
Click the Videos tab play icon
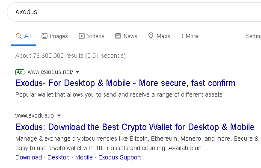click(x=82, y=36)
